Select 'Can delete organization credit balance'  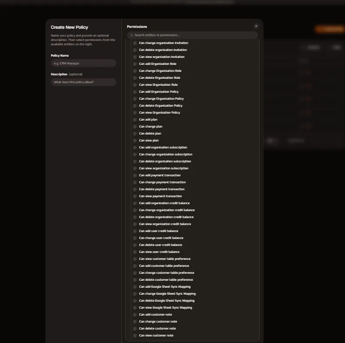coord(135,217)
